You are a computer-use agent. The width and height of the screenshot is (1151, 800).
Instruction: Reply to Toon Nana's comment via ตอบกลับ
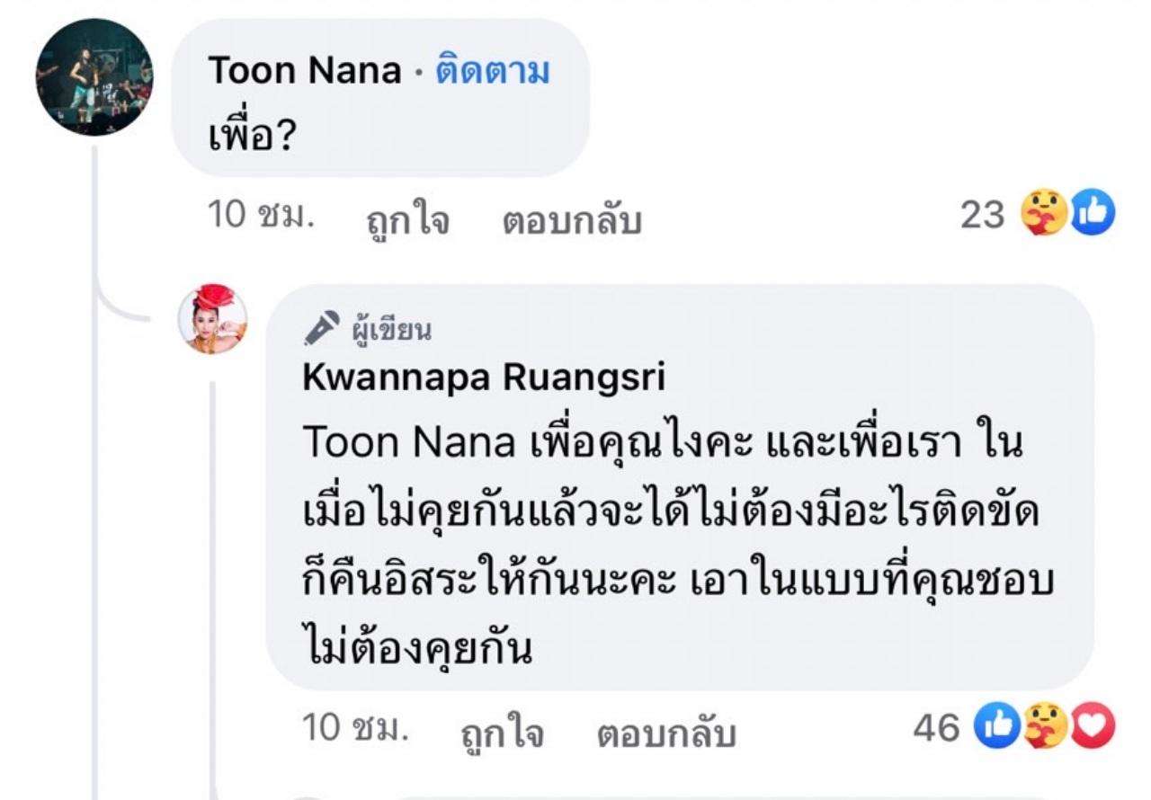point(571,218)
